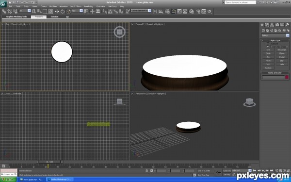The height and width of the screenshot is (182, 291).
Task: Open the Splines category dropdown
Action: pos(275,35)
